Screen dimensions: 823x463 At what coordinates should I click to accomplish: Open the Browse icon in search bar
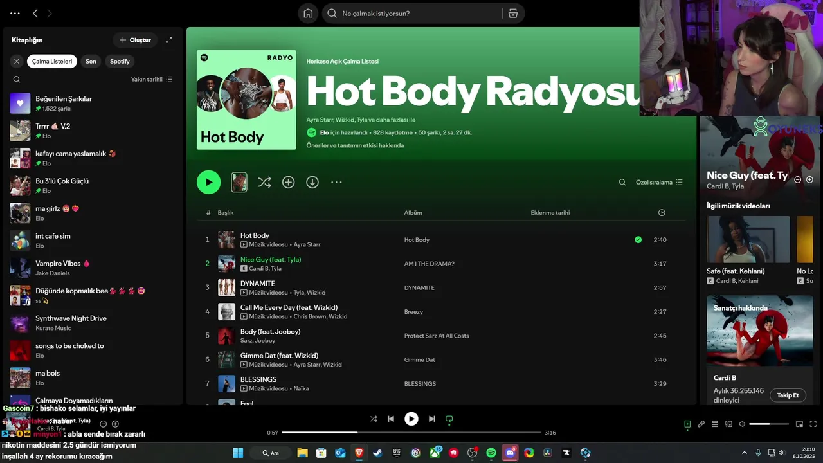click(x=512, y=14)
